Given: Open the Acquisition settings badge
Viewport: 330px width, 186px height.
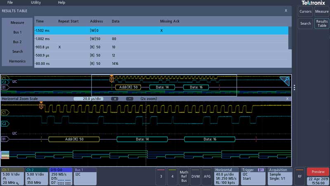Looking at the screenshot, I should 280,176.
